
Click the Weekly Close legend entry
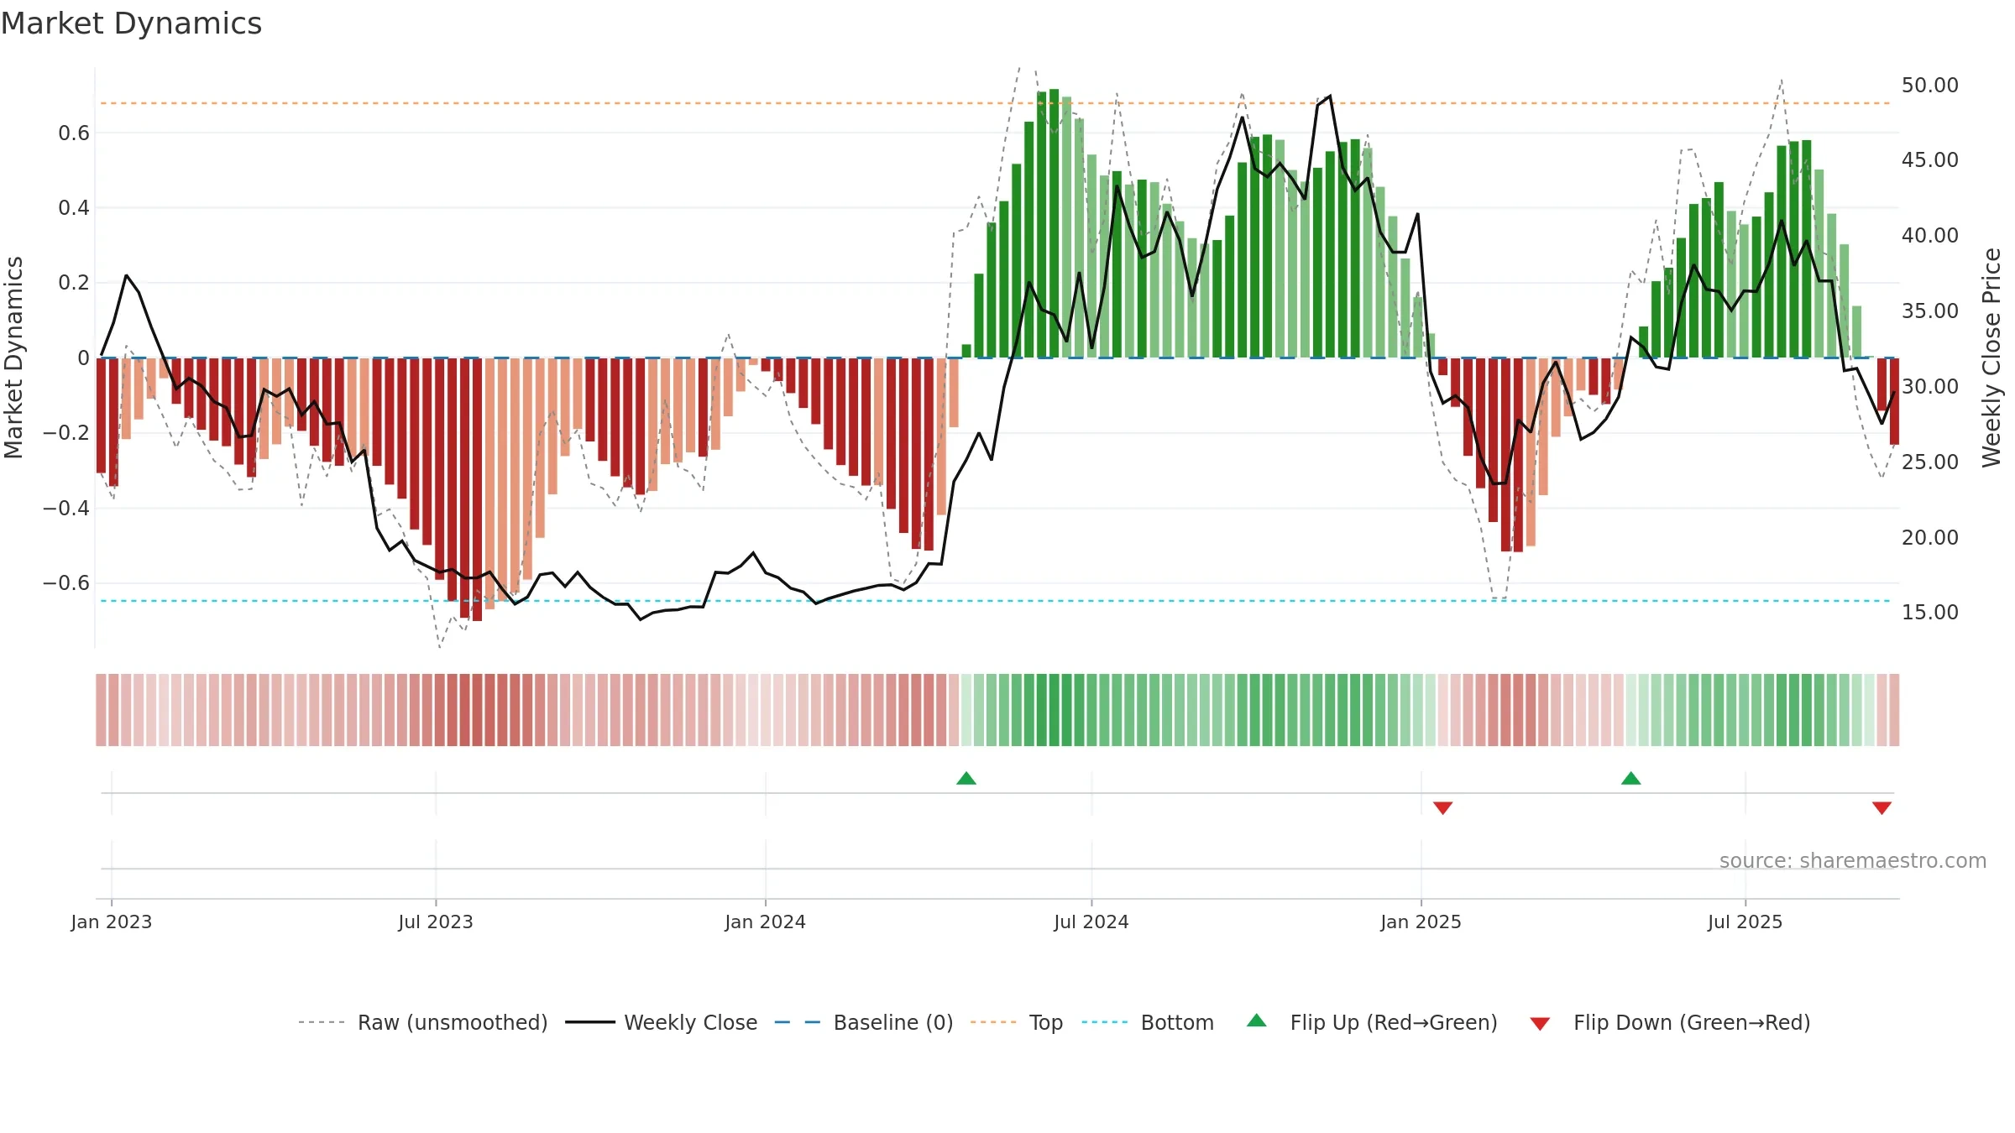click(x=662, y=1022)
